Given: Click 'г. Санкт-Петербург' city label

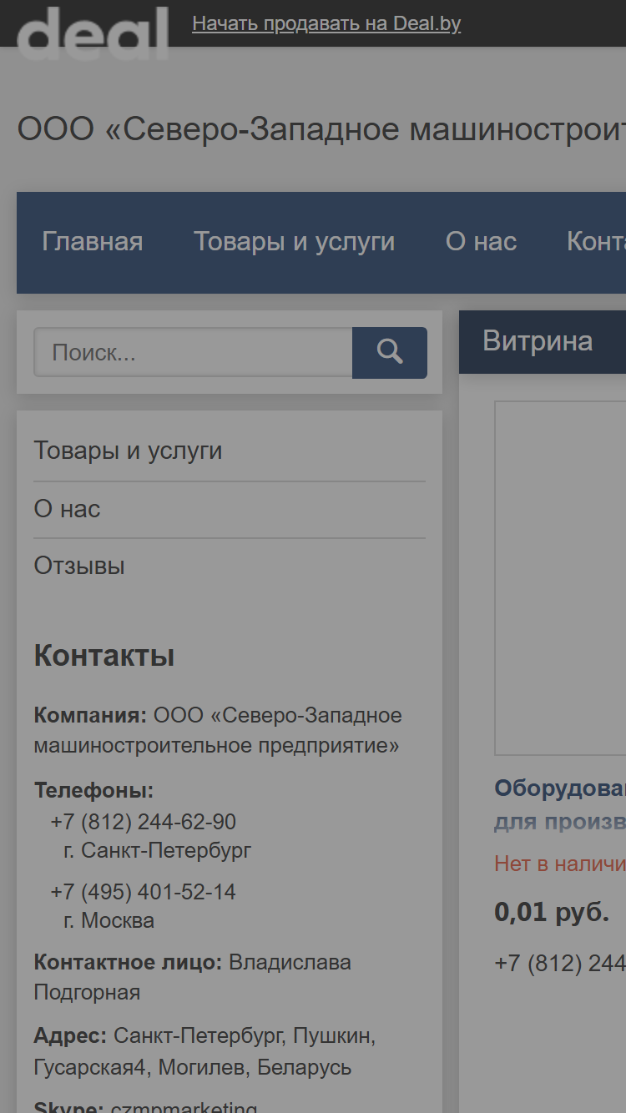Looking at the screenshot, I should [157, 850].
